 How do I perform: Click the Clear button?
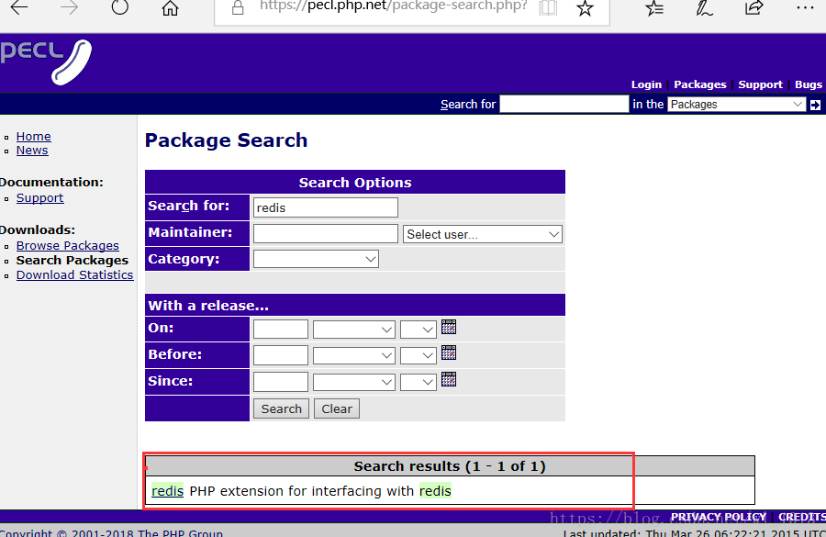pyautogui.click(x=337, y=408)
